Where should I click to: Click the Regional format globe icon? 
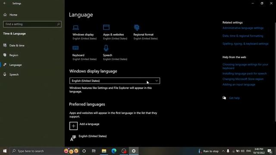[x=137, y=27]
